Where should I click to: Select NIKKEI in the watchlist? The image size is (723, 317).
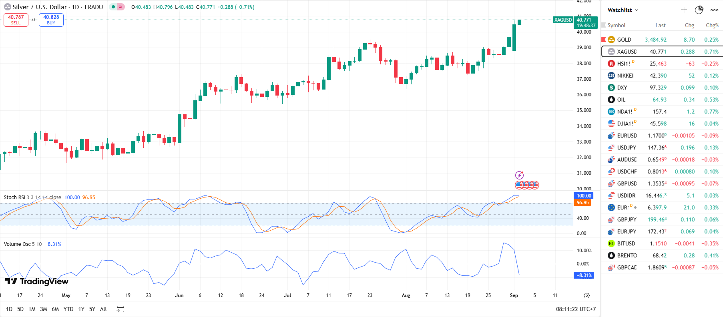pyautogui.click(x=625, y=76)
